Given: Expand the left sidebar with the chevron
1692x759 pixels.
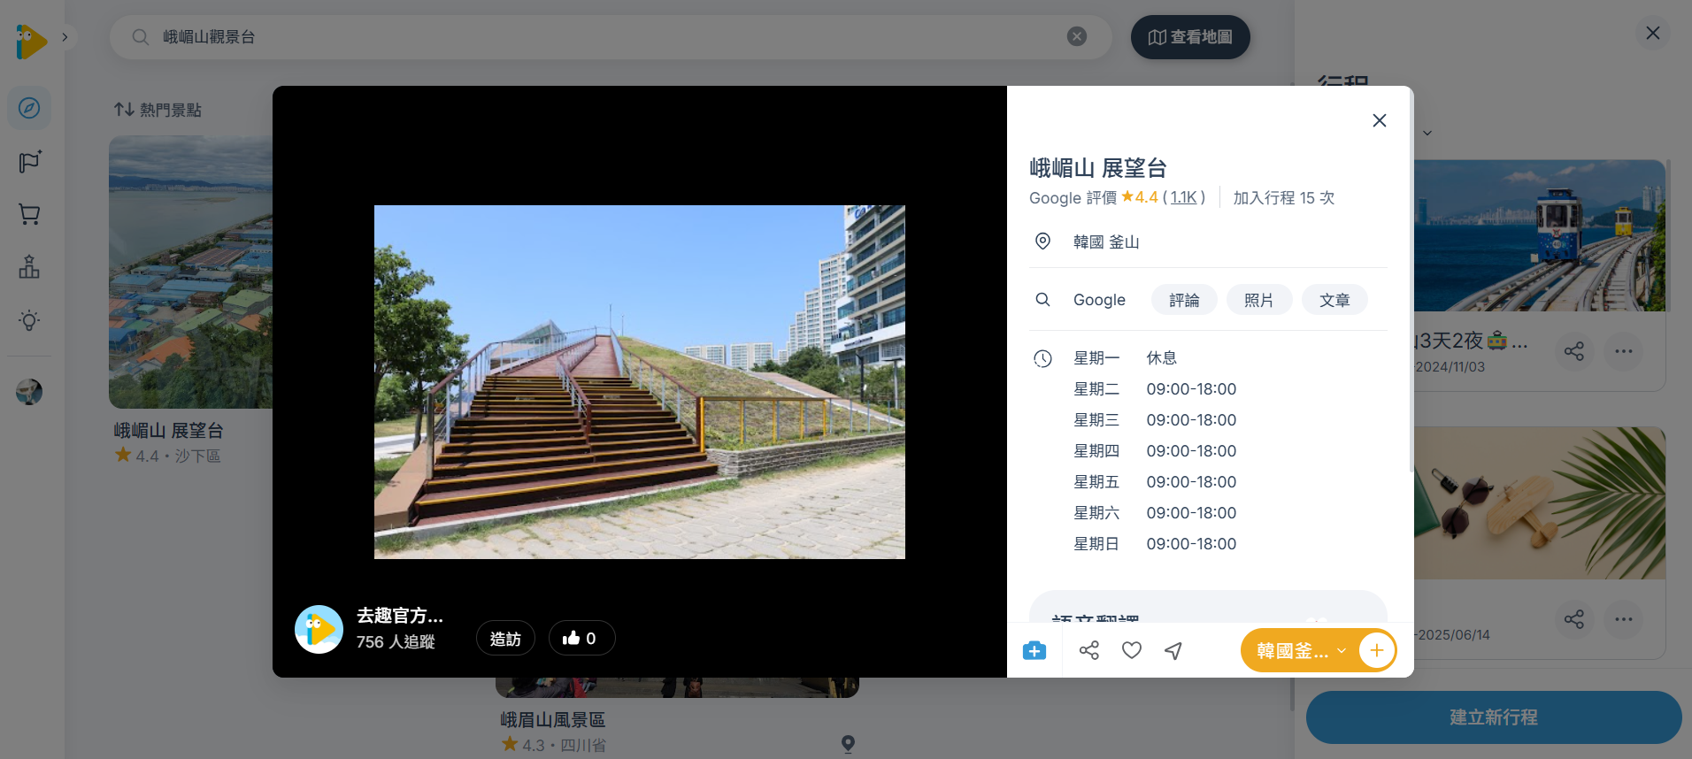Looking at the screenshot, I should tap(65, 37).
